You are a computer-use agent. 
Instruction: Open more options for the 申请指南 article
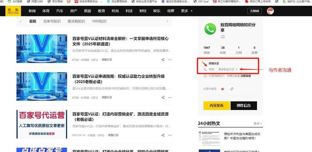[x=170, y=98]
